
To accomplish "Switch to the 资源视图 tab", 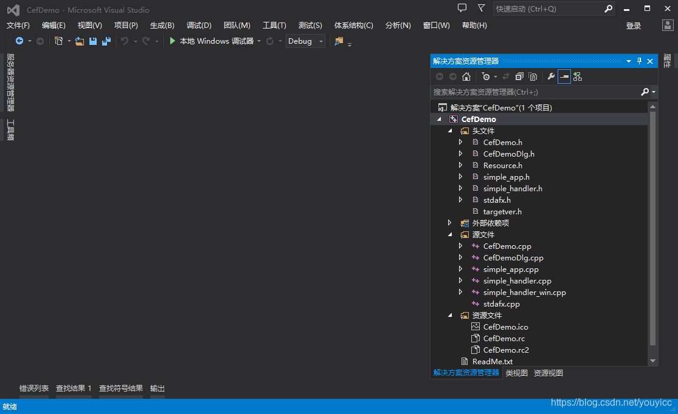I will 548,373.
